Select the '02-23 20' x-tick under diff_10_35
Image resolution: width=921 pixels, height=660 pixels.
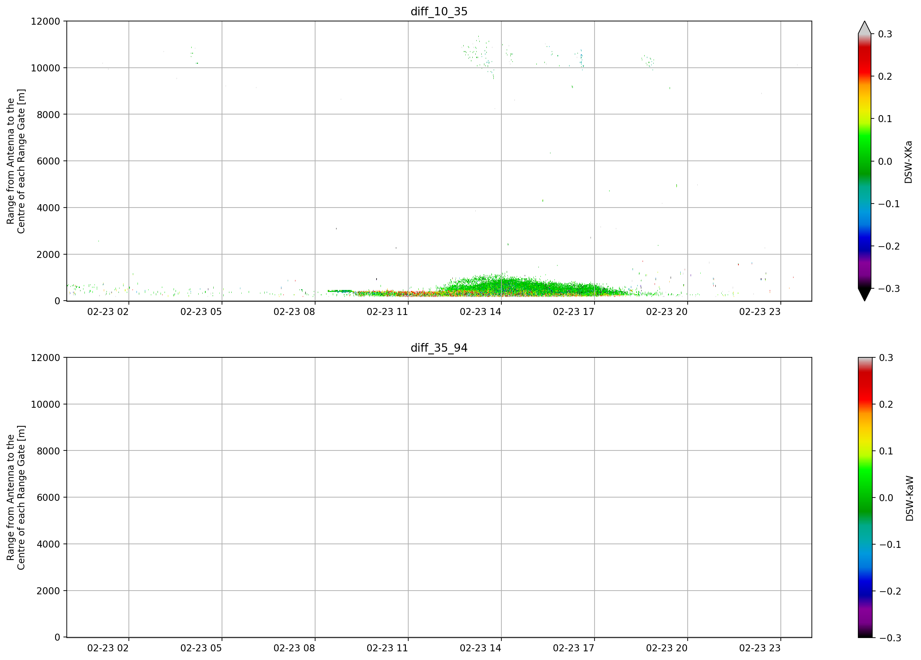click(x=667, y=312)
